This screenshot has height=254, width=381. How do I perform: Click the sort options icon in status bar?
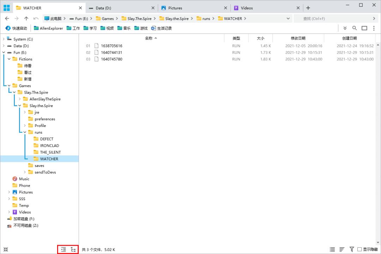click(341, 249)
